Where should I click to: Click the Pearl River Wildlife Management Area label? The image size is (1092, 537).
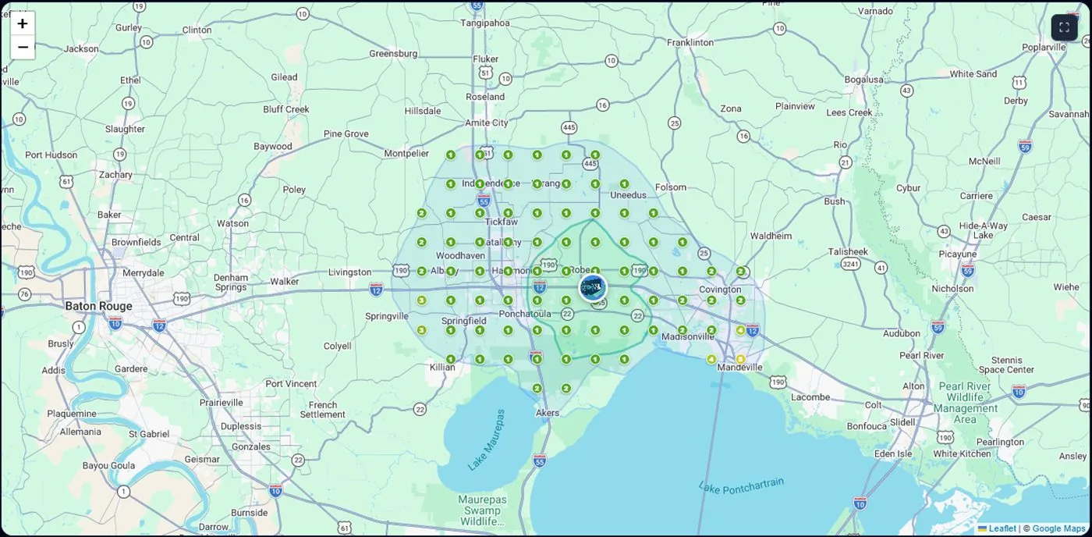(x=965, y=403)
